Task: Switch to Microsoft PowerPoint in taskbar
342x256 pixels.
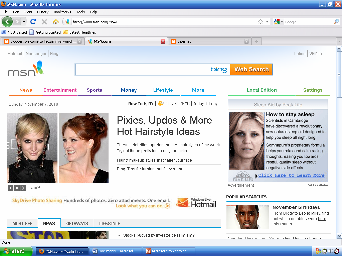Action: [169, 251]
